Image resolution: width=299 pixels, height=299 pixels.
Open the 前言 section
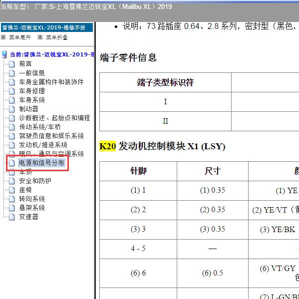coord(25,64)
